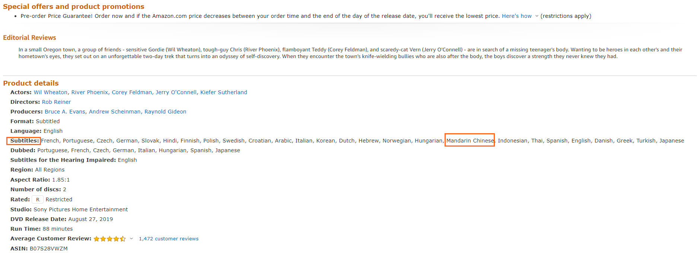Image resolution: width=700 pixels, height=253 pixels.
Task: Click the R rating badge
Action: (38, 200)
